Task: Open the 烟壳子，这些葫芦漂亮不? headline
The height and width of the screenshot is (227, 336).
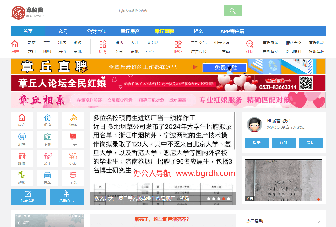Action: 162,219
